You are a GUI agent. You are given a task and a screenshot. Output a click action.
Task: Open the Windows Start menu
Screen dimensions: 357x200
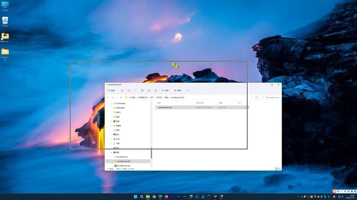point(136,197)
